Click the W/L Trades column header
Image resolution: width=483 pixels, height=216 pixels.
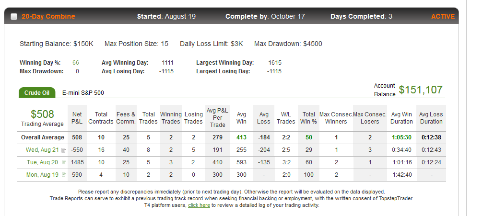point(286,118)
